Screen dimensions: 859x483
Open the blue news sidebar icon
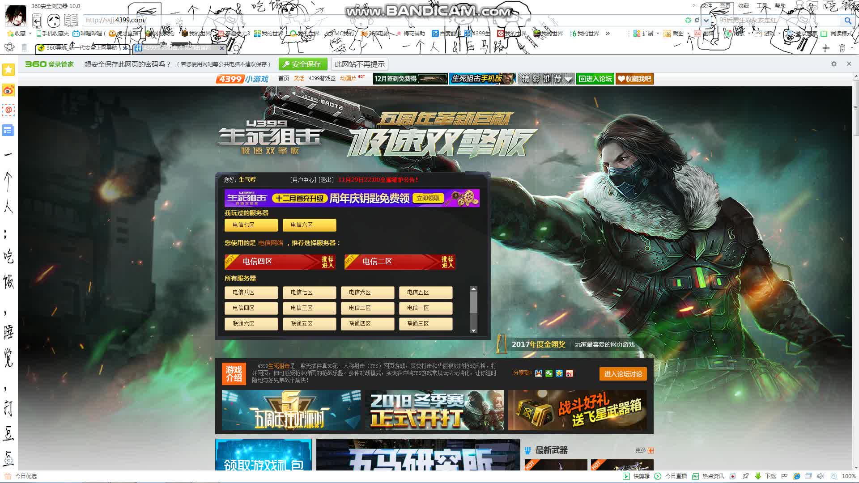9,131
